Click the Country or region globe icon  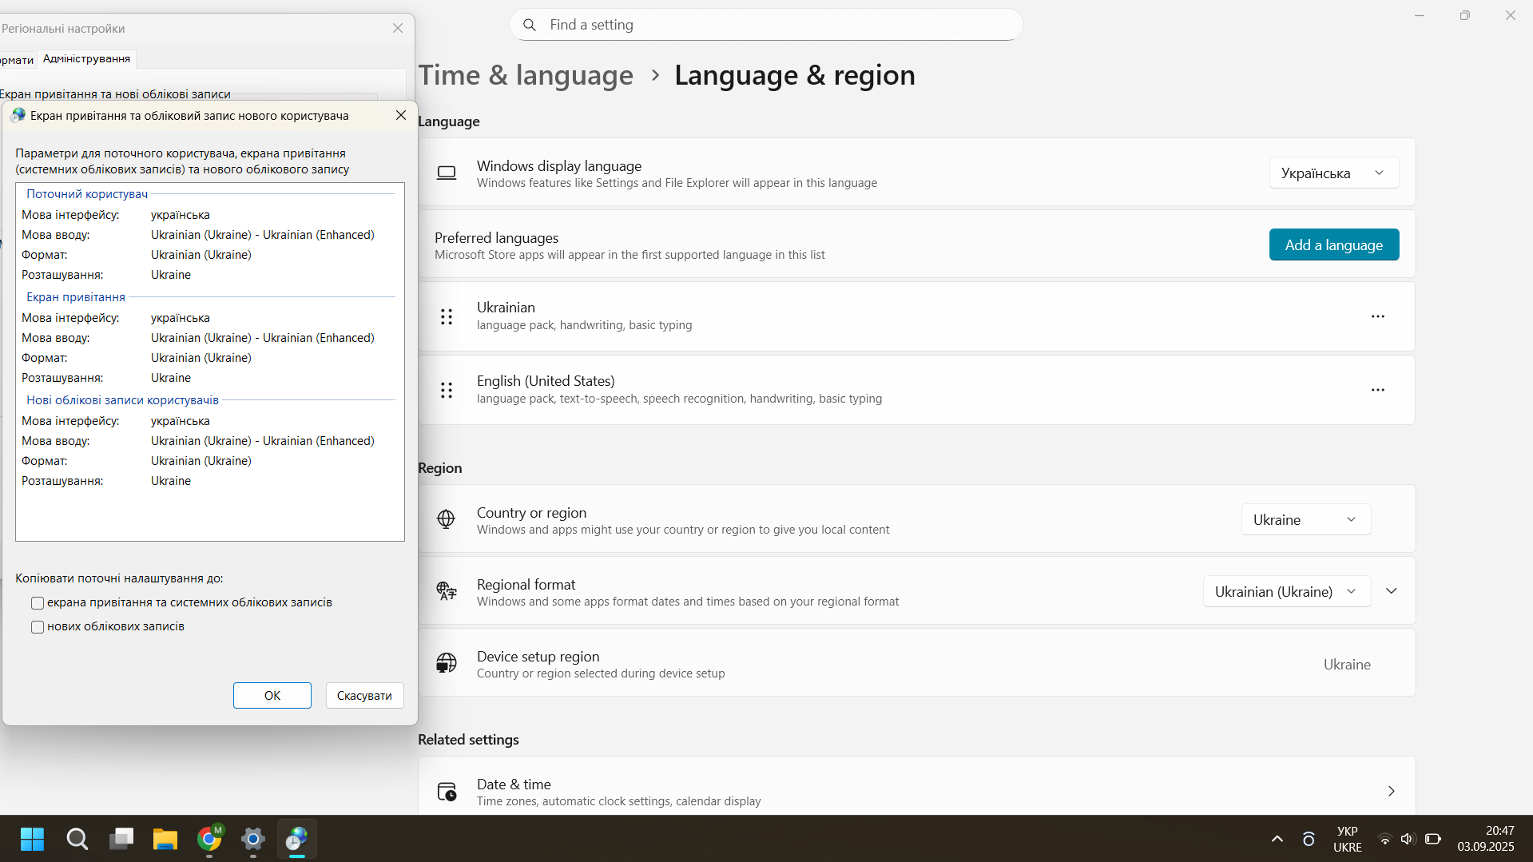point(447,519)
